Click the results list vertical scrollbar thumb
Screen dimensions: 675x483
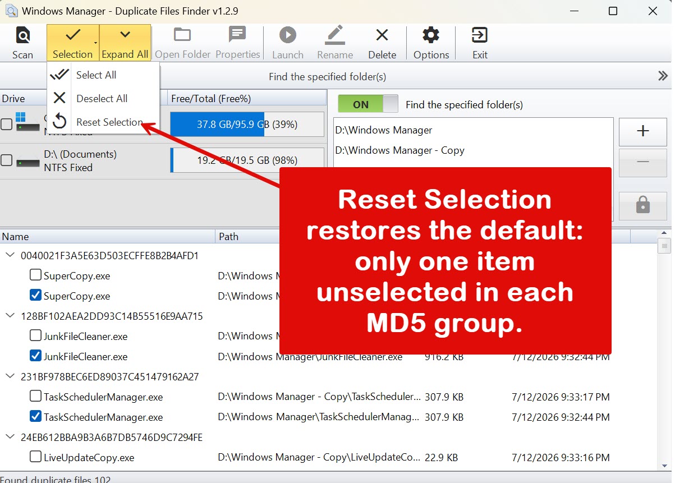[x=665, y=246]
